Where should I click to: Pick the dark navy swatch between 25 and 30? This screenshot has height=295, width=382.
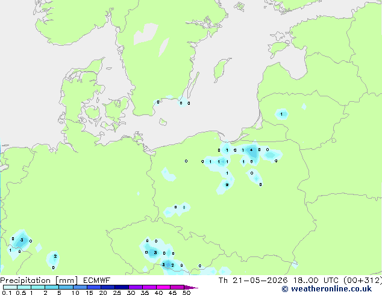(x=122, y=287)
